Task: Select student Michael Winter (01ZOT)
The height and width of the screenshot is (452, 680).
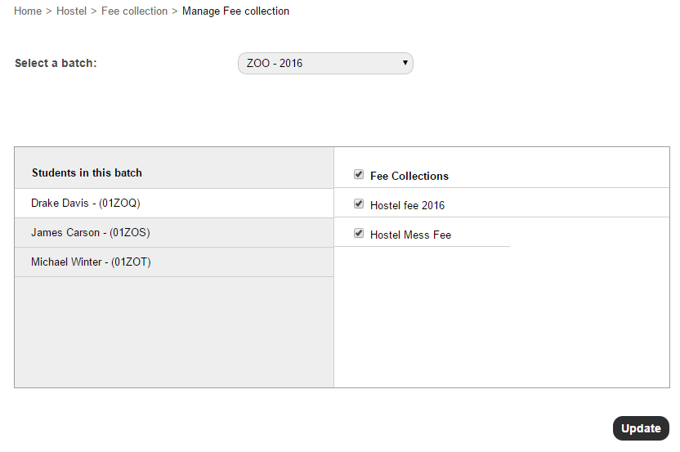Action: pyautogui.click(x=174, y=262)
